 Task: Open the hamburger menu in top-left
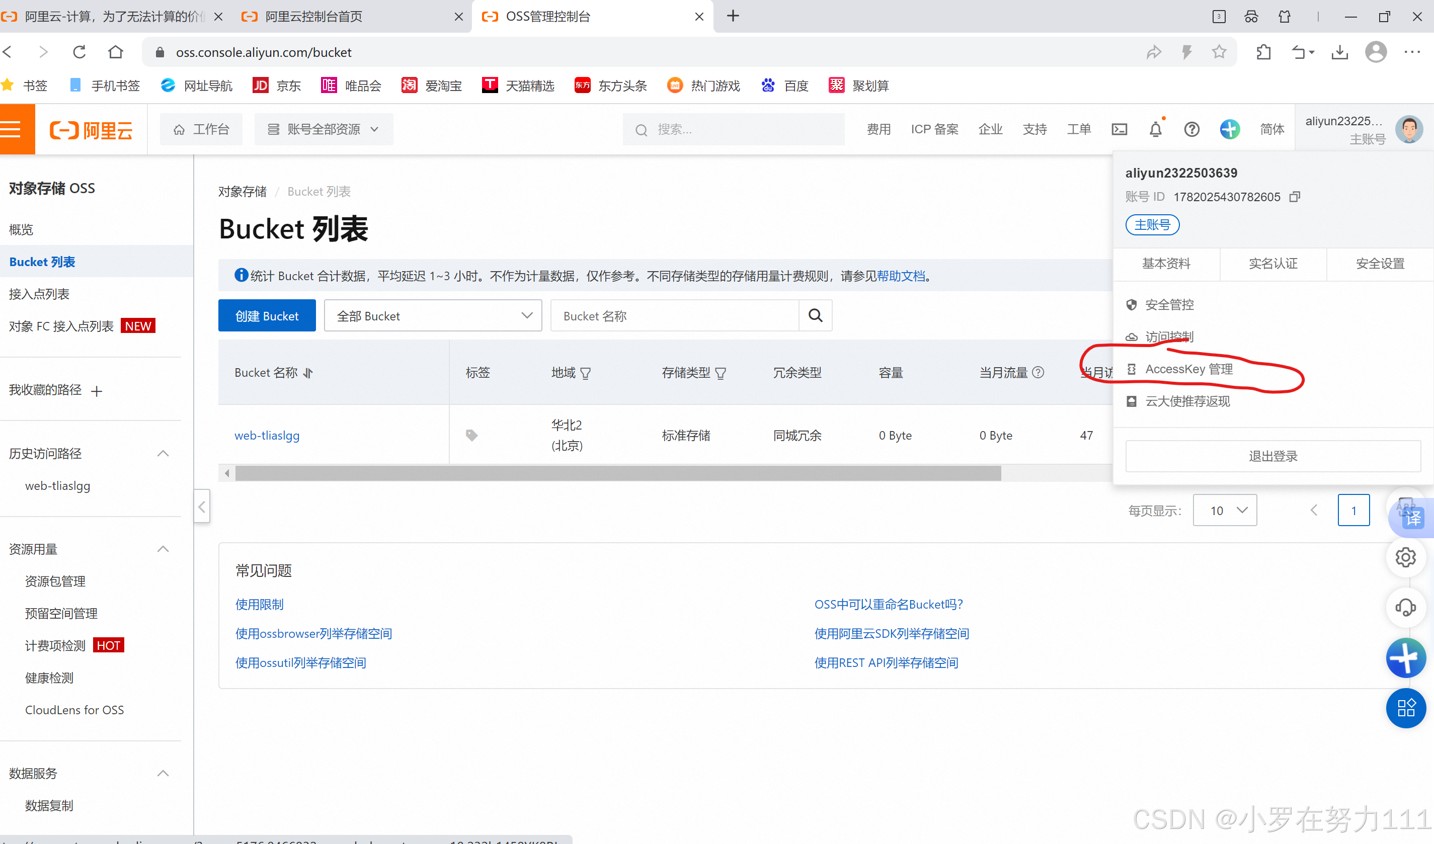[x=12, y=130]
